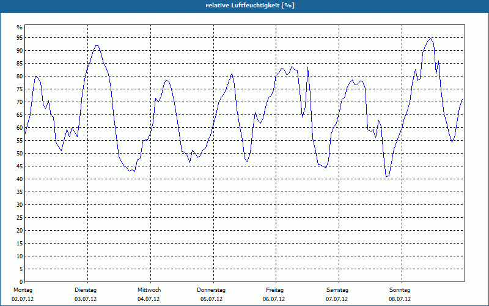Image resolution: width=489 pixels, height=306 pixels.
Task: Click the y-axis value 45
Action: [x=20, y=166]
